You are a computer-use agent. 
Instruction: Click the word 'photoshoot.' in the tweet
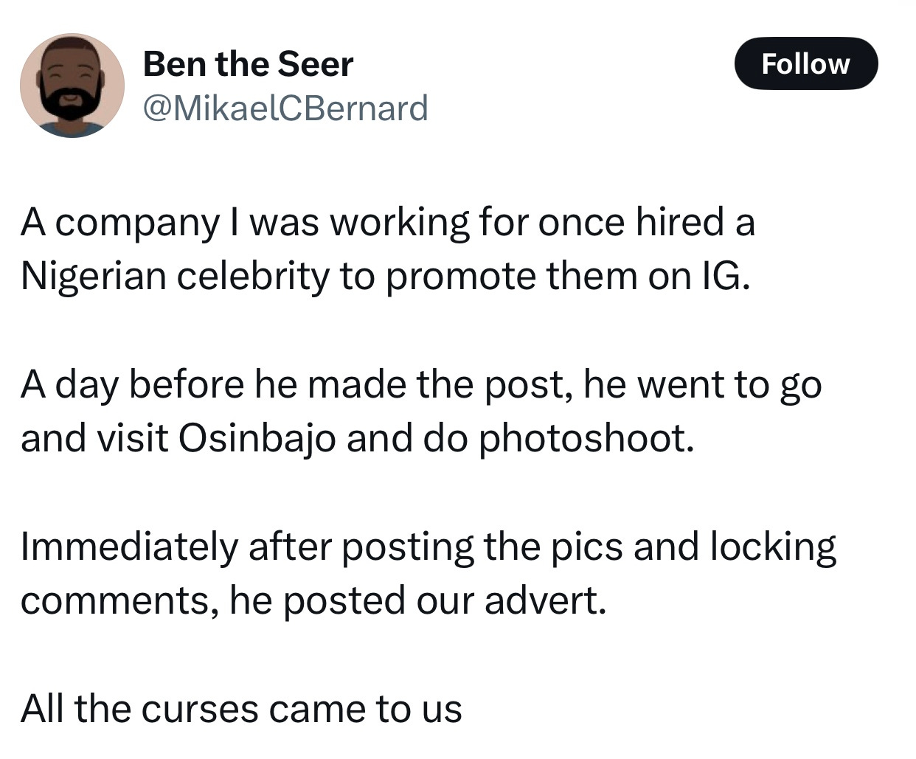[587, 439]
